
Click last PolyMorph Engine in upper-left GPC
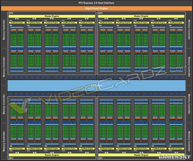pyautogui.click(x=87, y=23)
